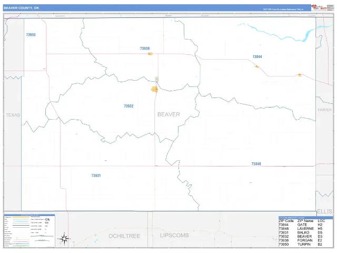Click GATE in the ZIP table

[x=302, y=225]
